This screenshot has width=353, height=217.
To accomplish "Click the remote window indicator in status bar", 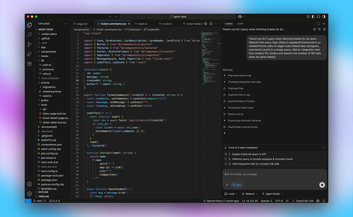I will pos(28,201).
